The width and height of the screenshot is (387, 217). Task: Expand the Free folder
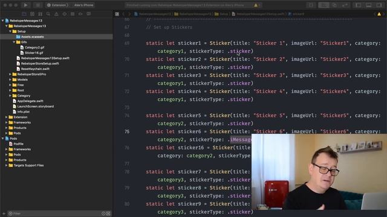pyautogui.click(x=10, y=85)
